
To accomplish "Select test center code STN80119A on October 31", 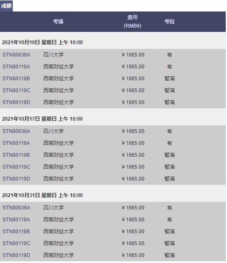I will point(16,220).
